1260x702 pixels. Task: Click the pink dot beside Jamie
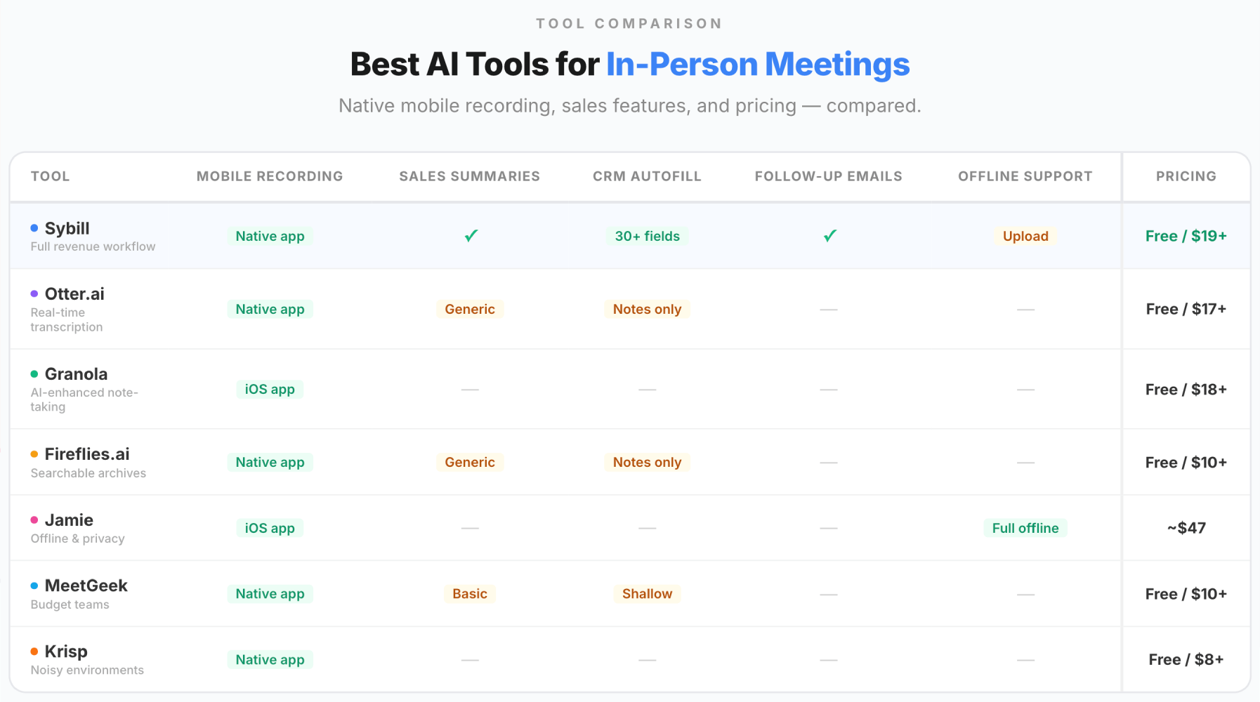coord(34,520)
